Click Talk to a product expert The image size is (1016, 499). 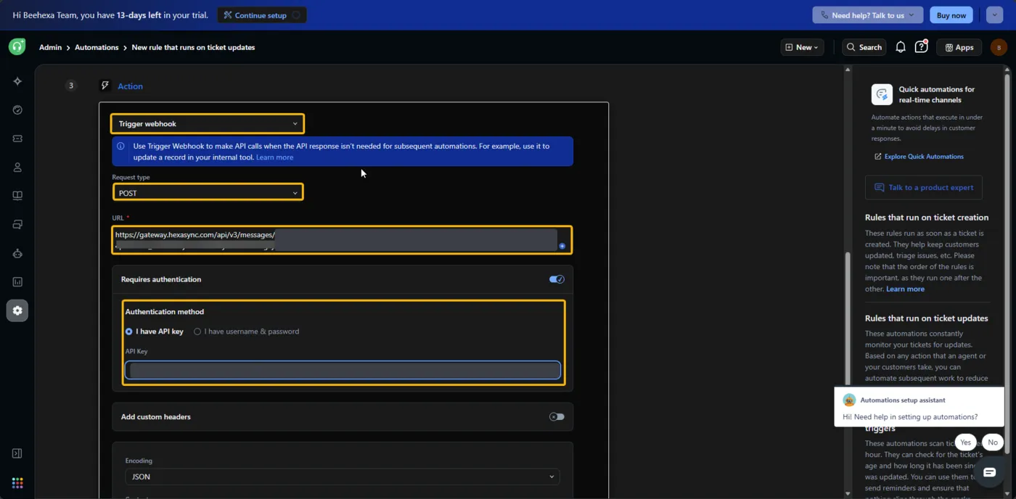[x=924, y=187]
